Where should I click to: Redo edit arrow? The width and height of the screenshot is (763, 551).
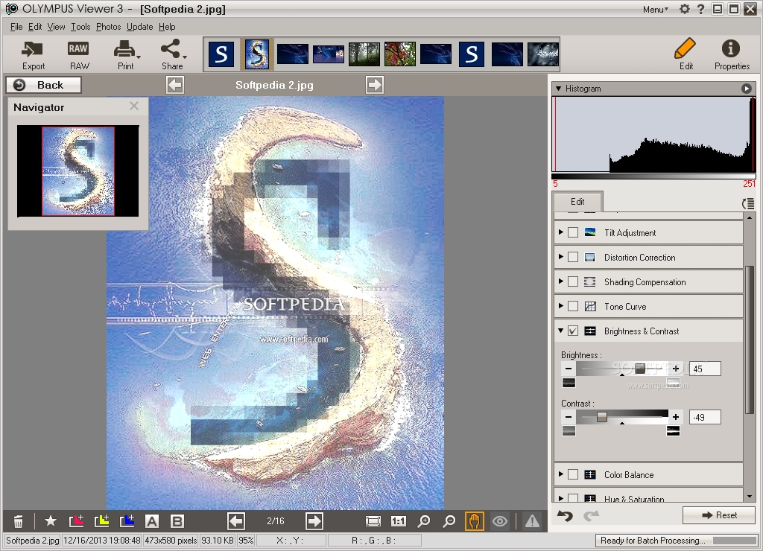pos(591,515)
